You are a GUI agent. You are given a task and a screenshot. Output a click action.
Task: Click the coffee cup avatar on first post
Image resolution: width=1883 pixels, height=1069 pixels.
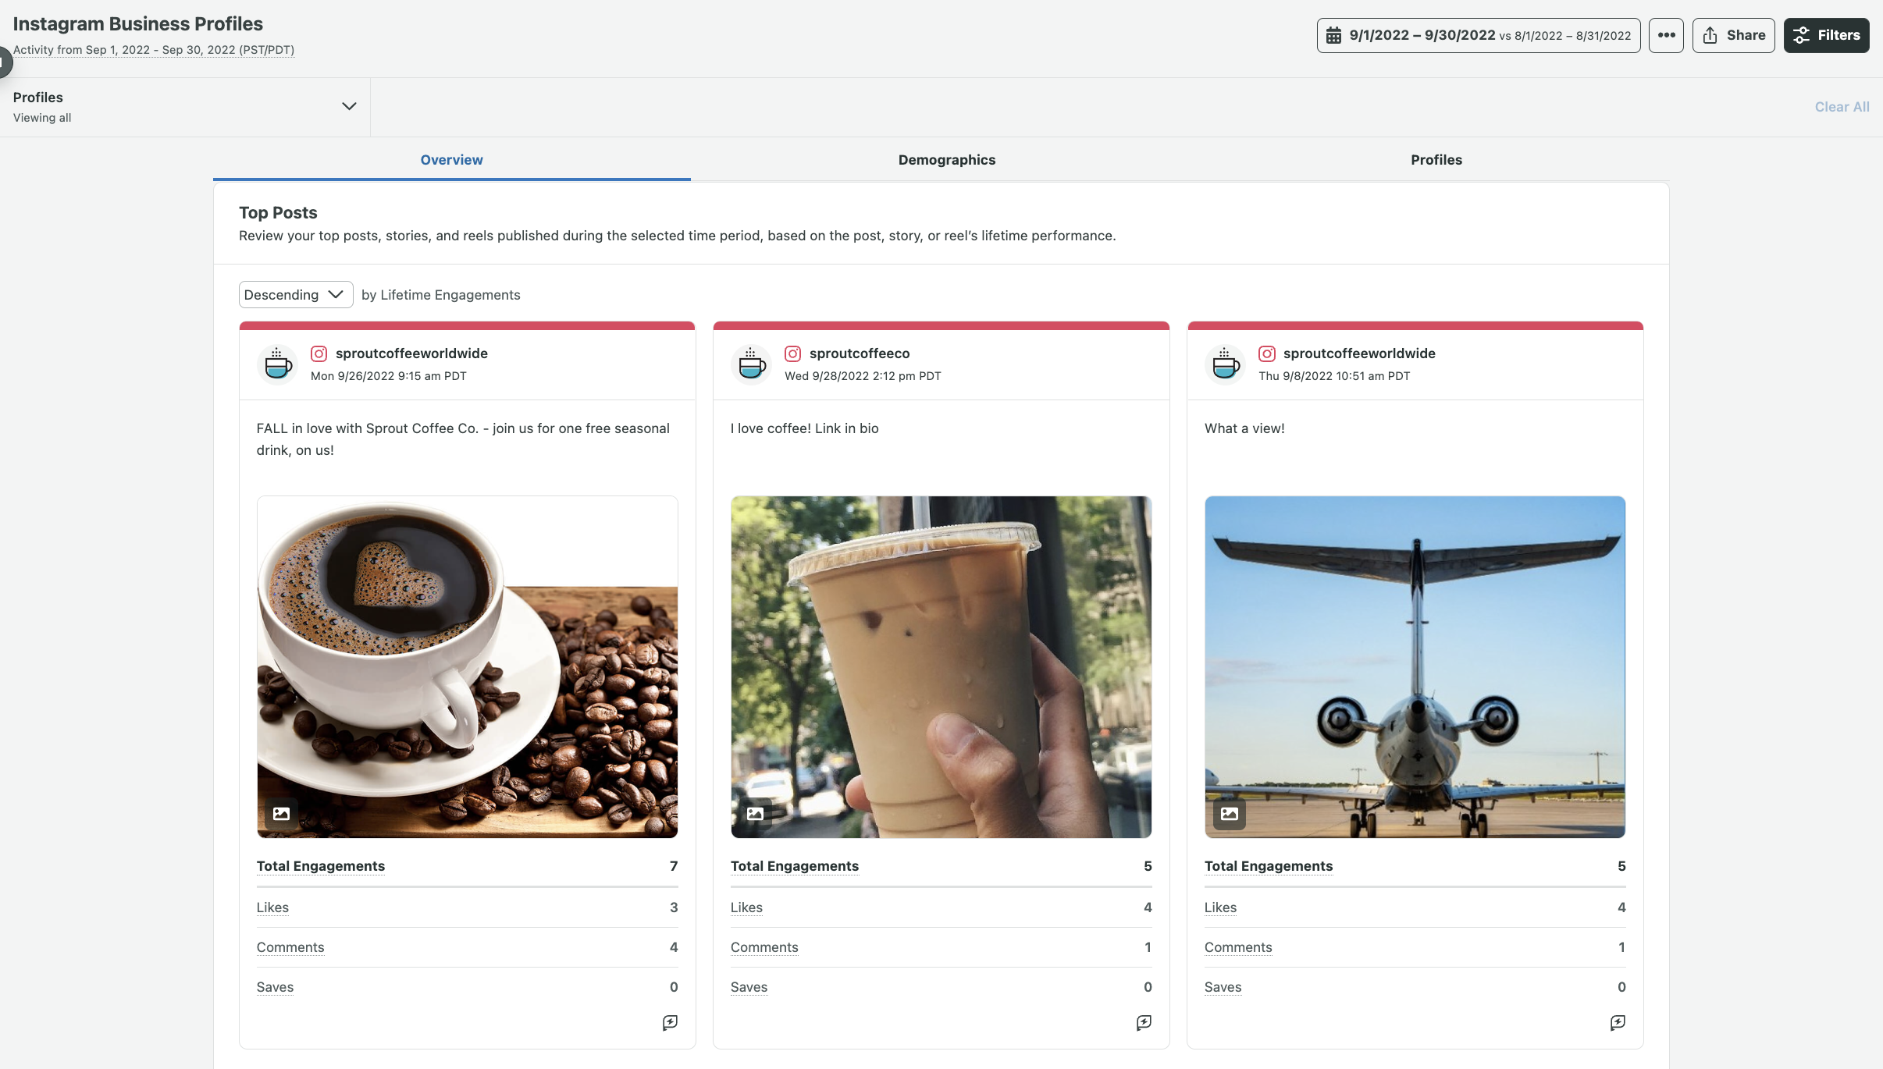click(277, 364)
